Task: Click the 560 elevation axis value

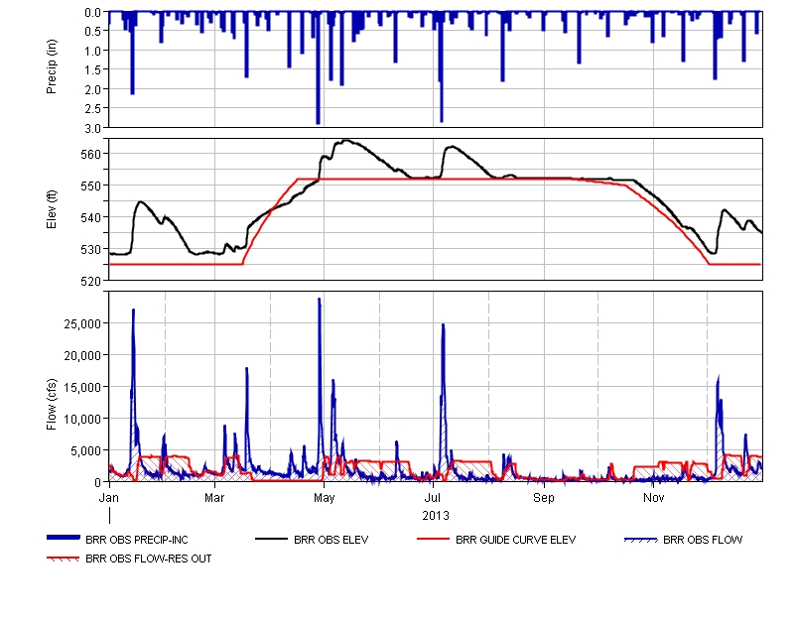Action: coord(91,154)
